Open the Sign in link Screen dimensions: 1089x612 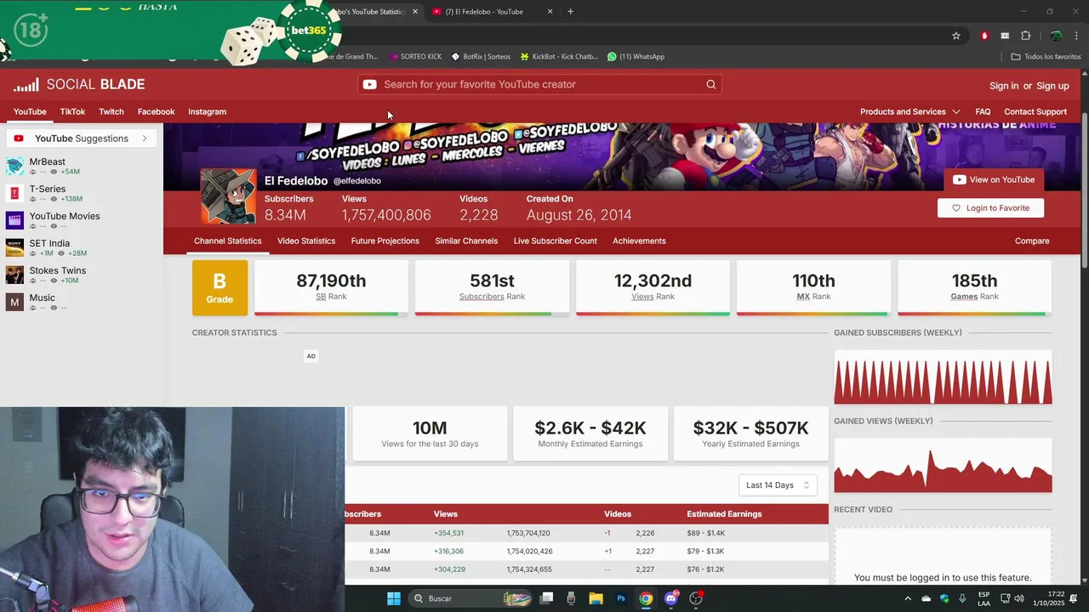pos(1004,86)
